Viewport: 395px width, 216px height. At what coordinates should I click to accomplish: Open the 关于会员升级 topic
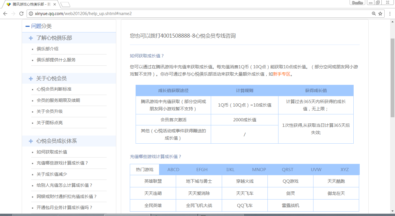[x=50, y=111]
